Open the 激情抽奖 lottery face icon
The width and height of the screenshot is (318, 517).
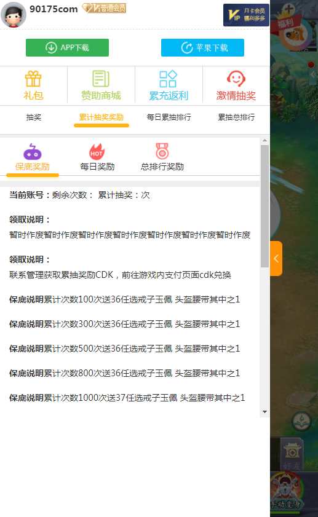click(236, 85)
